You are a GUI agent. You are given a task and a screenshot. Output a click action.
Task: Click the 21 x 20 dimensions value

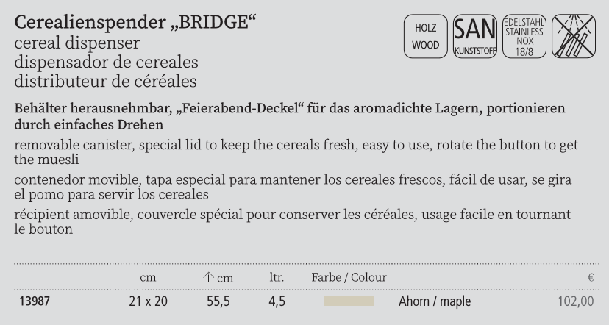[147, 301]
